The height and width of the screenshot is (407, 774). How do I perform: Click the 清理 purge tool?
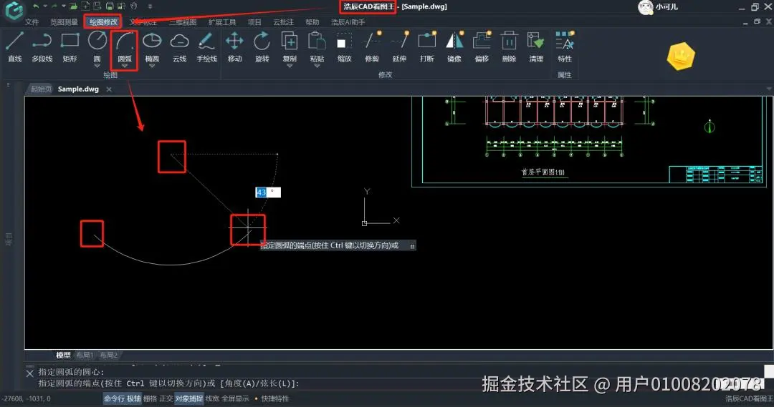coord(536,46)
